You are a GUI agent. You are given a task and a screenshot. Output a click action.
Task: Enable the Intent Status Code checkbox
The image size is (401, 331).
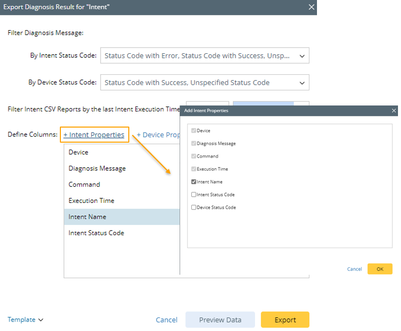[194, 195]
